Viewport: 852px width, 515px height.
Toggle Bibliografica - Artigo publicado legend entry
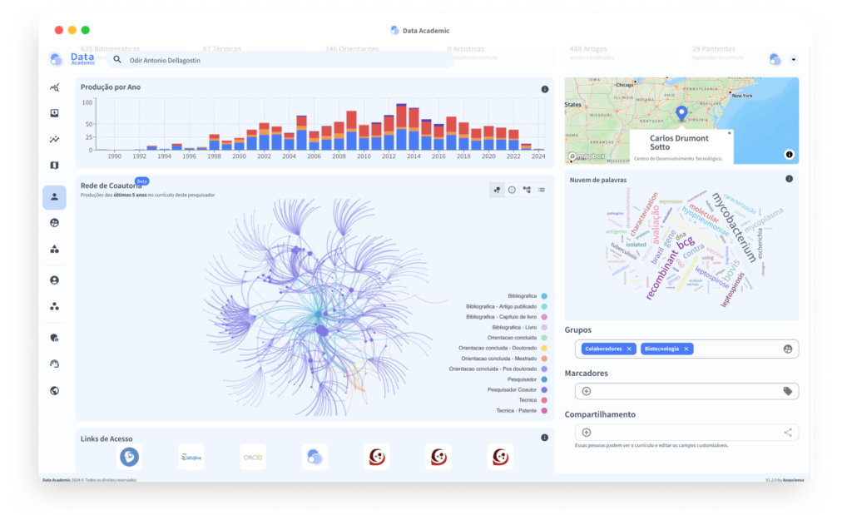(506, 306)
